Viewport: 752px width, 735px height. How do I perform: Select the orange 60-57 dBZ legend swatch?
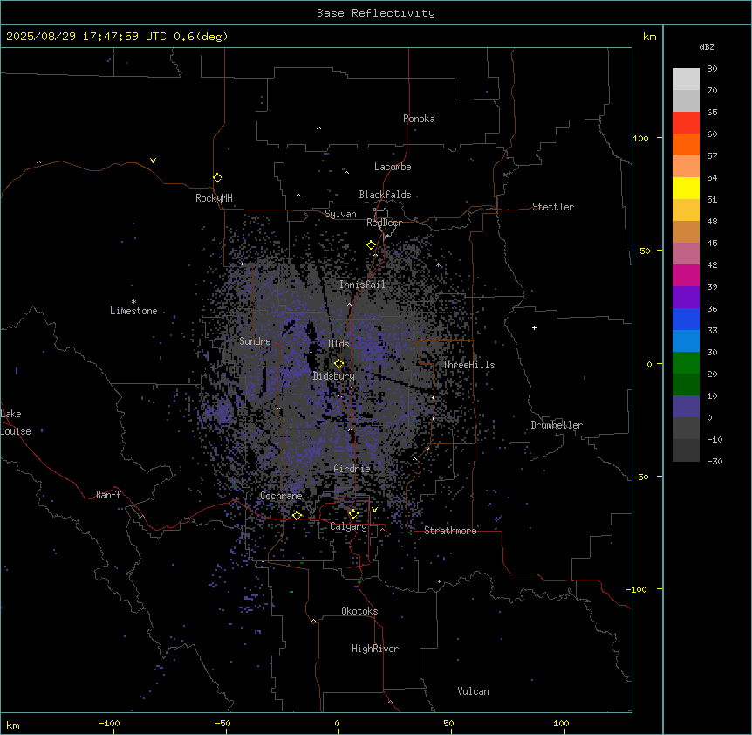[686, 144]
